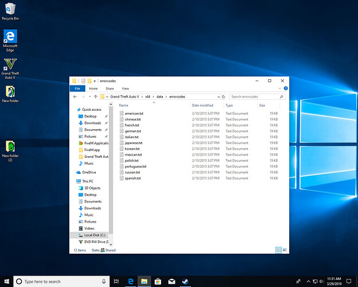Image resolution: width=358 pixels, height=287 pixels.
Task: Click the volume speaker tray icon
Action: tap(322, 281)
